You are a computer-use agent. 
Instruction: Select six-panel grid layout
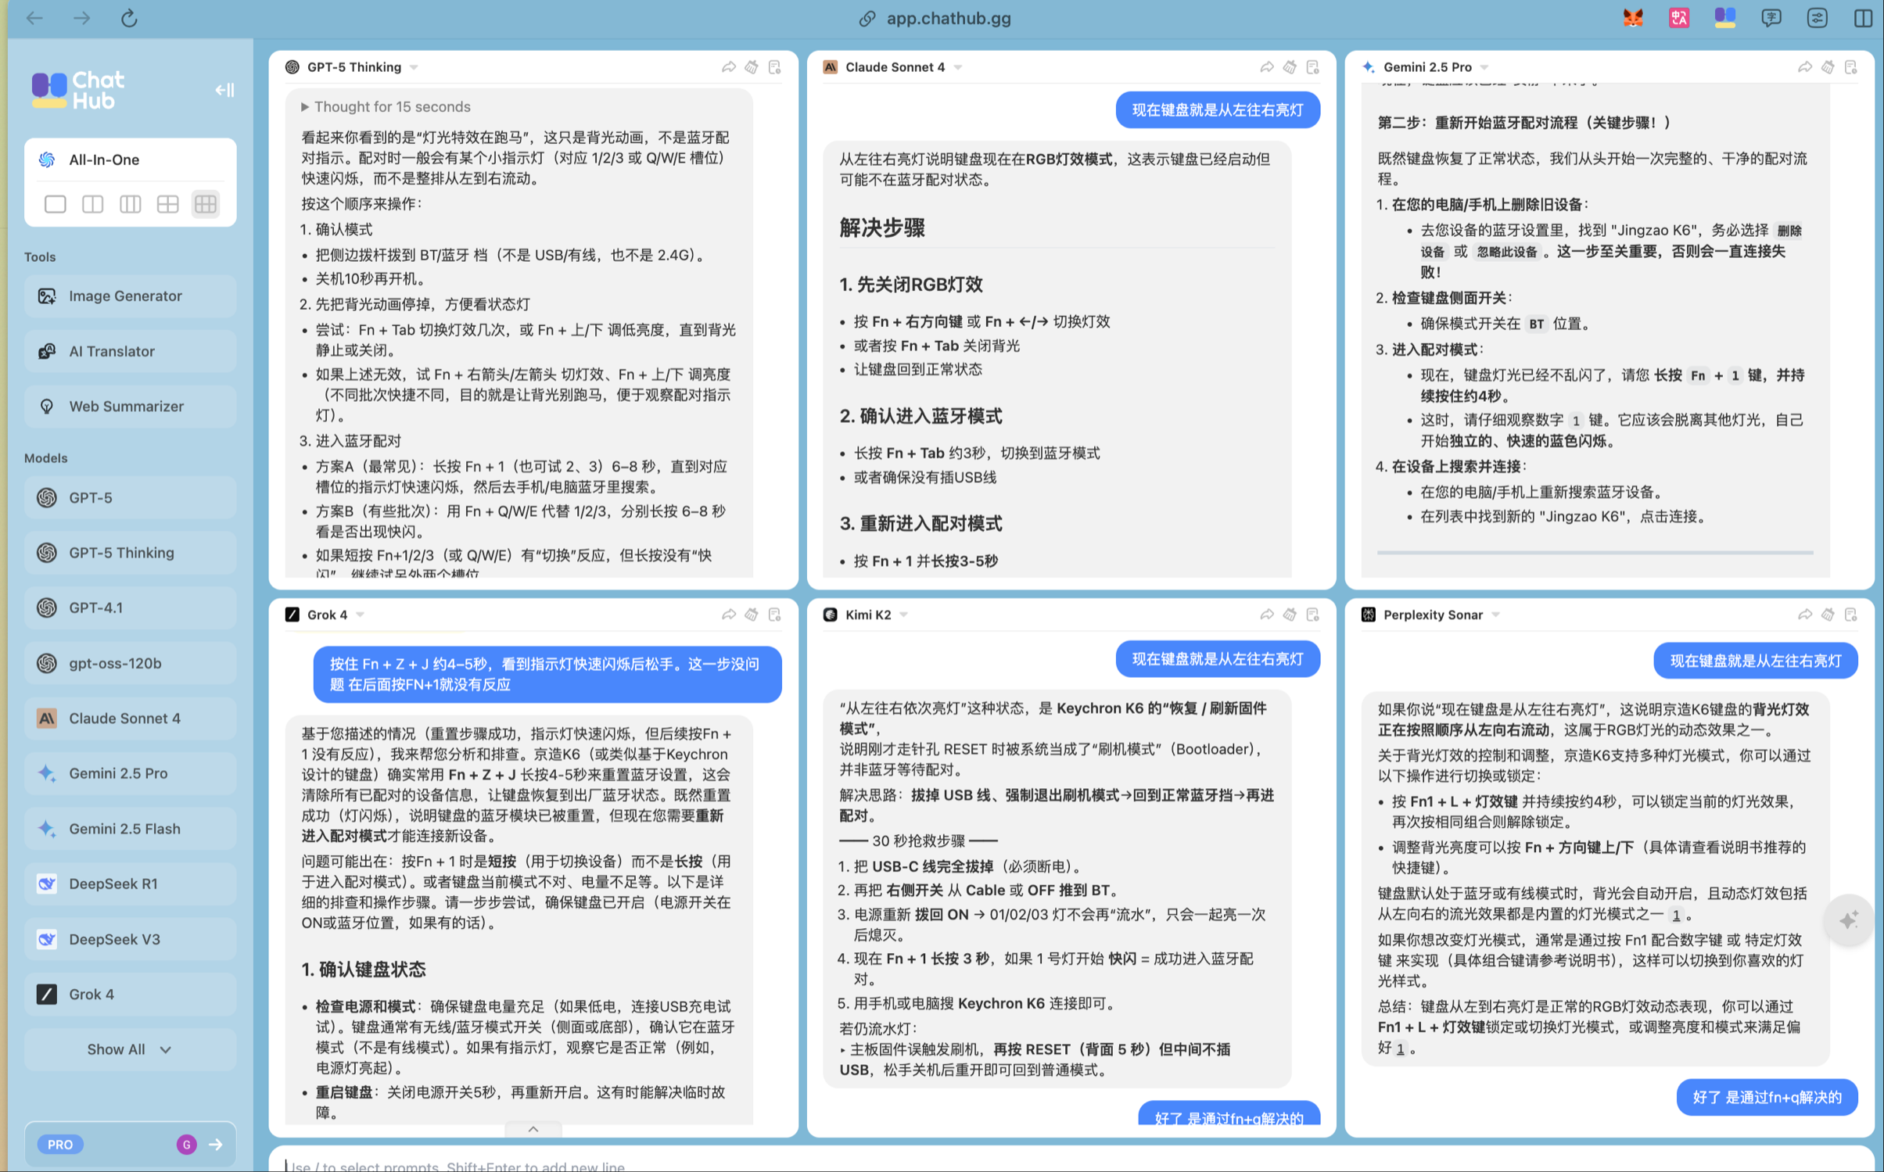(x=206, y=204)
